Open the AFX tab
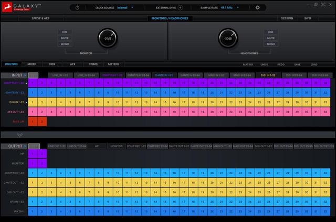336x222 pixels. (72, 64)
